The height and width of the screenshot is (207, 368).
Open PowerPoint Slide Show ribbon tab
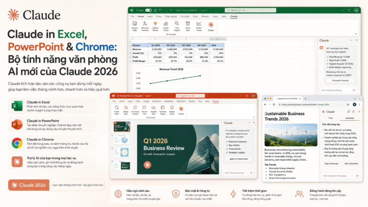(181, 102)
